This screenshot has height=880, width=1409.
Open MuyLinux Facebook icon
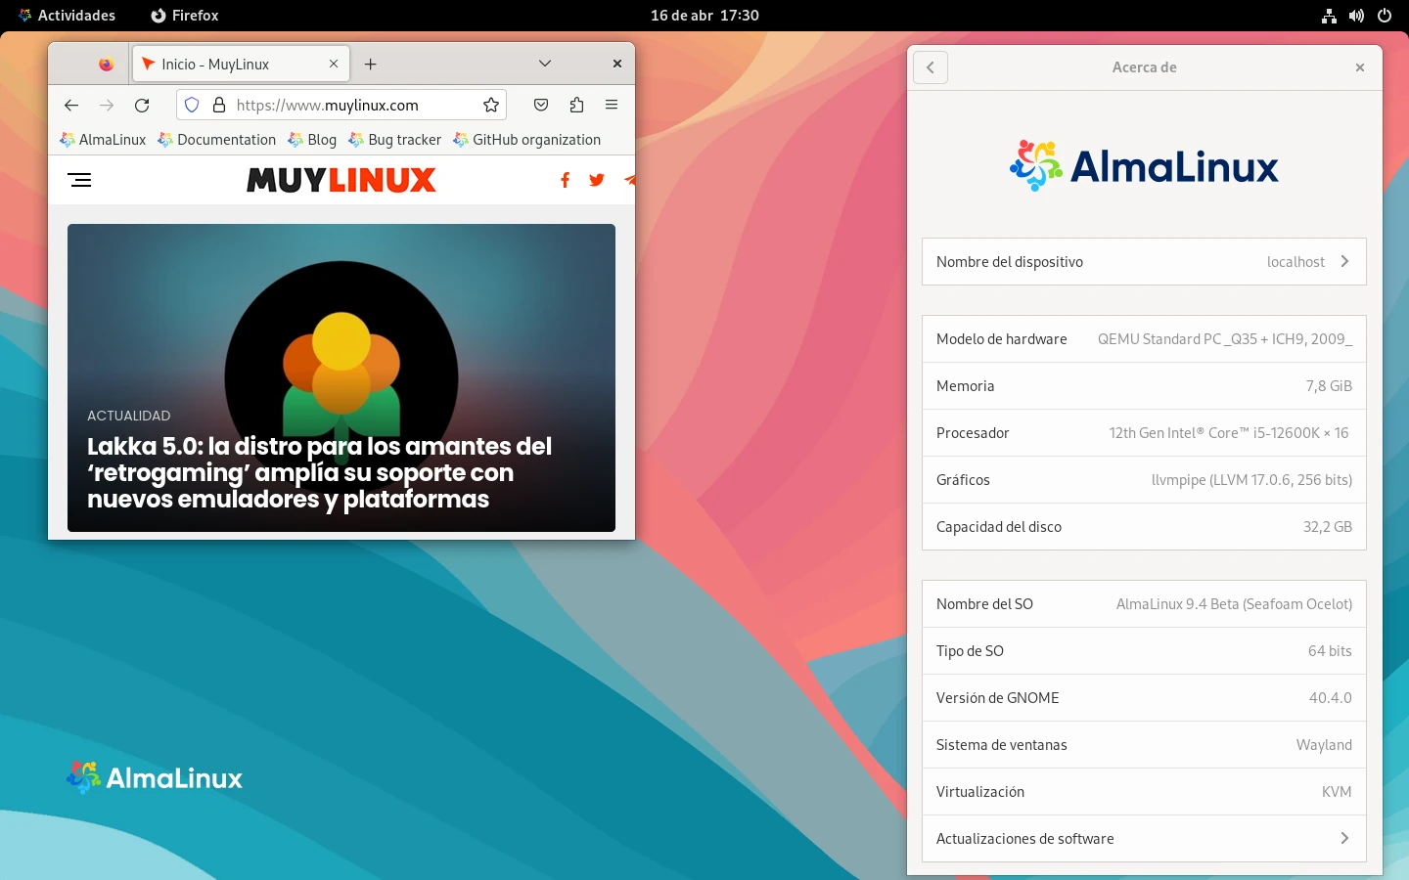tap(565, 180)
